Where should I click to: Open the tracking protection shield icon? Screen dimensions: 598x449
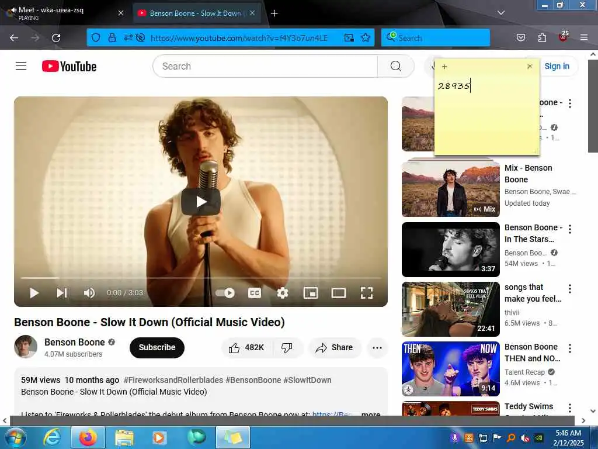pos(96,37)
